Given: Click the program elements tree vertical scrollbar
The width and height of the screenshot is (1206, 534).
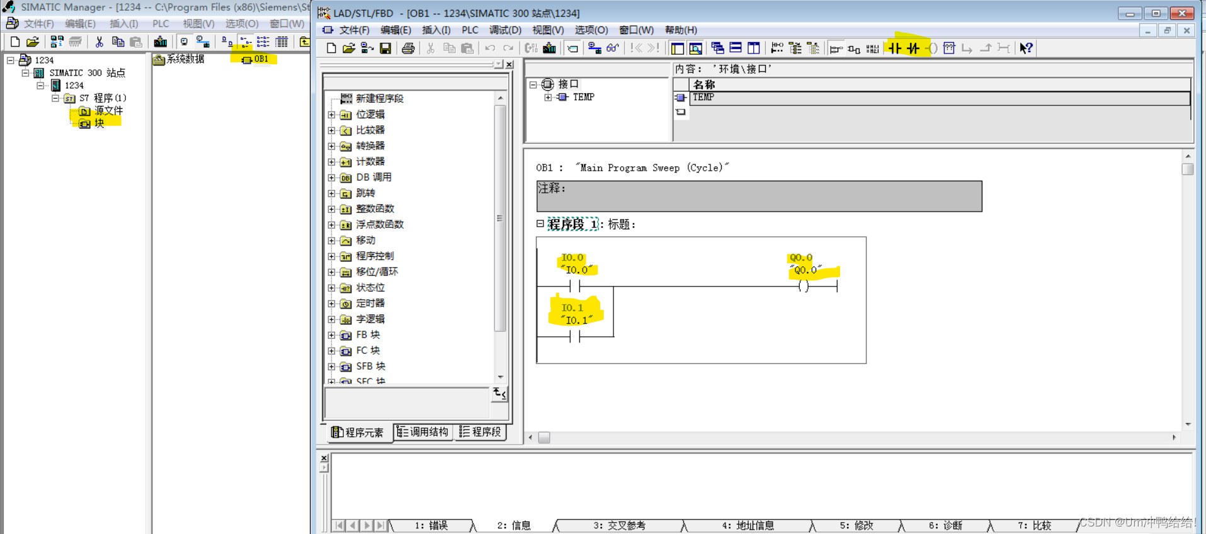Looking at the screenshot, I should coord(501,219).
